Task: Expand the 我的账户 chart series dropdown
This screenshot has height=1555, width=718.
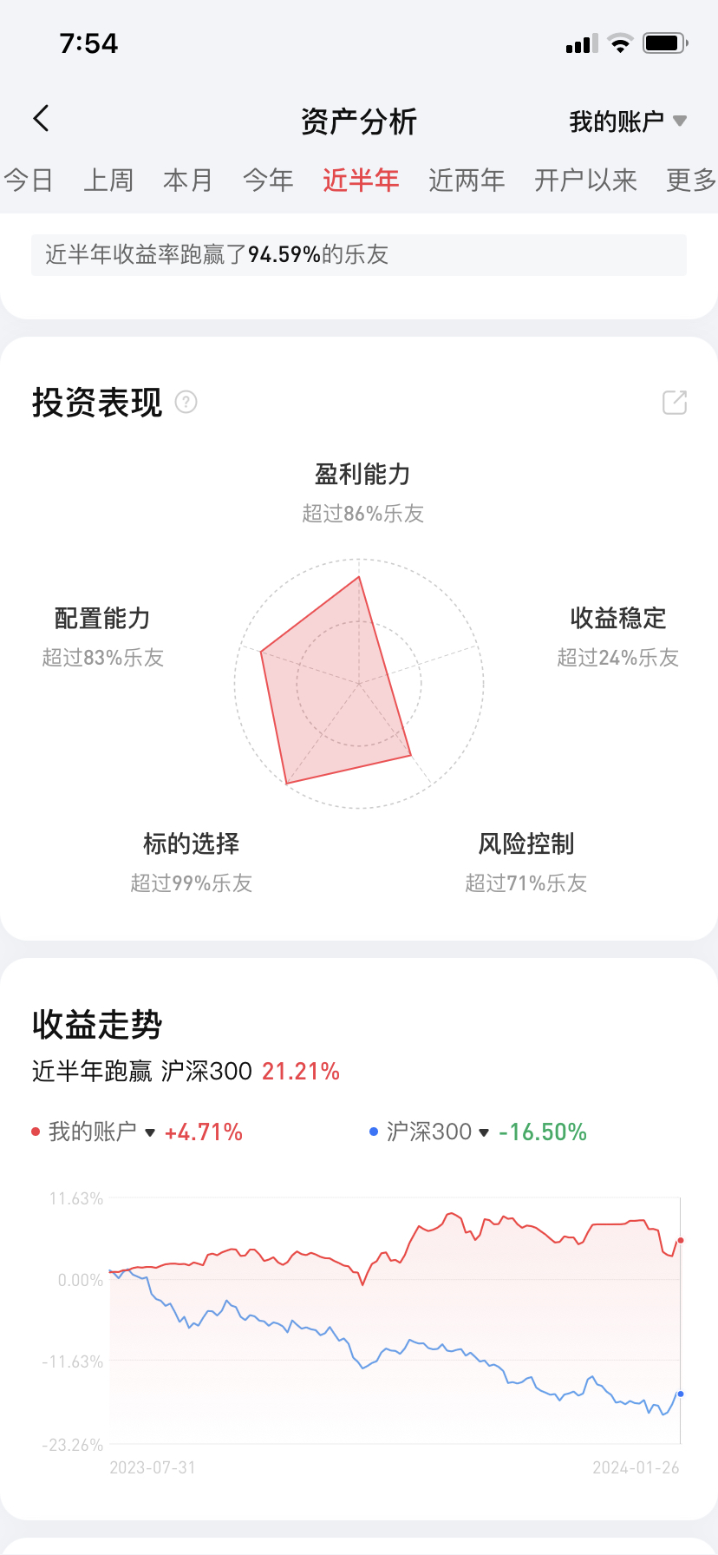Action: 150,1132
